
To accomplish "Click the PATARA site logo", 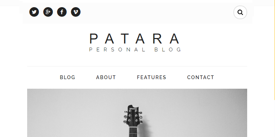I will tap(135, 39).
